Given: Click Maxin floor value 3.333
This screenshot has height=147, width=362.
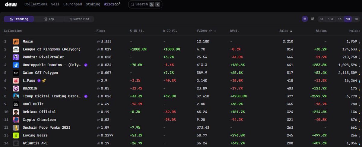Looking at the screenshot, I should [106, 41].
